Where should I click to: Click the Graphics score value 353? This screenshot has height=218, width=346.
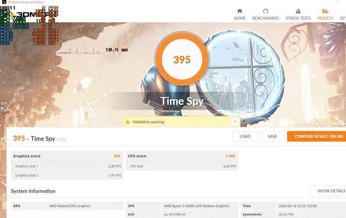tap(117, 156)
